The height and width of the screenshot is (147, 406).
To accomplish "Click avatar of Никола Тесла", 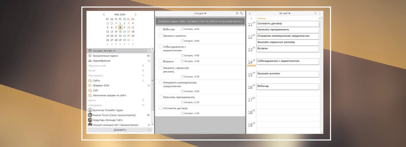I will click(x=90, y=115).
